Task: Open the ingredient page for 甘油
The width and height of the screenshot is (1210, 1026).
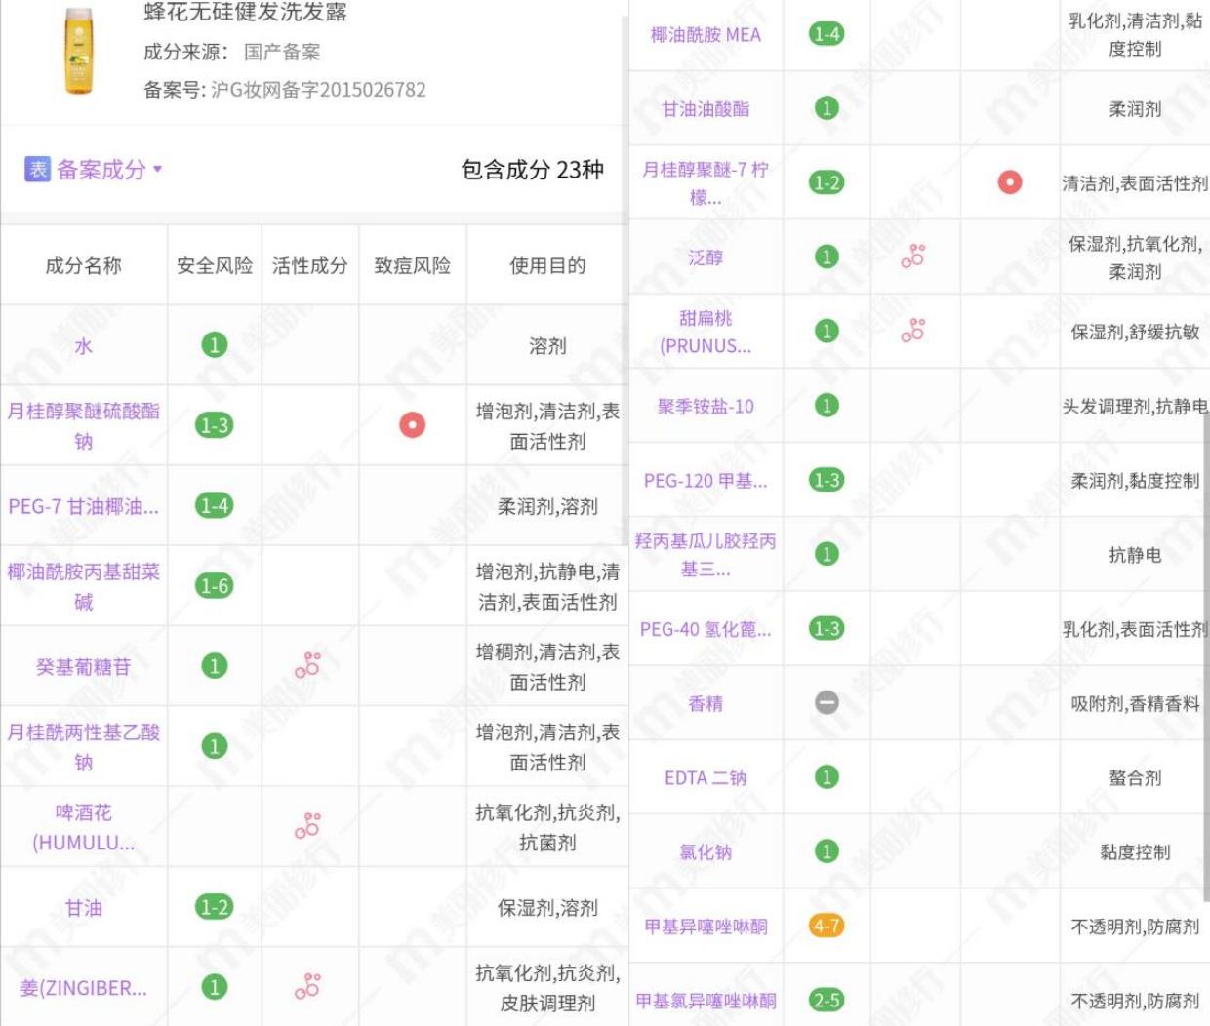Action: click(x=83, y=907)
